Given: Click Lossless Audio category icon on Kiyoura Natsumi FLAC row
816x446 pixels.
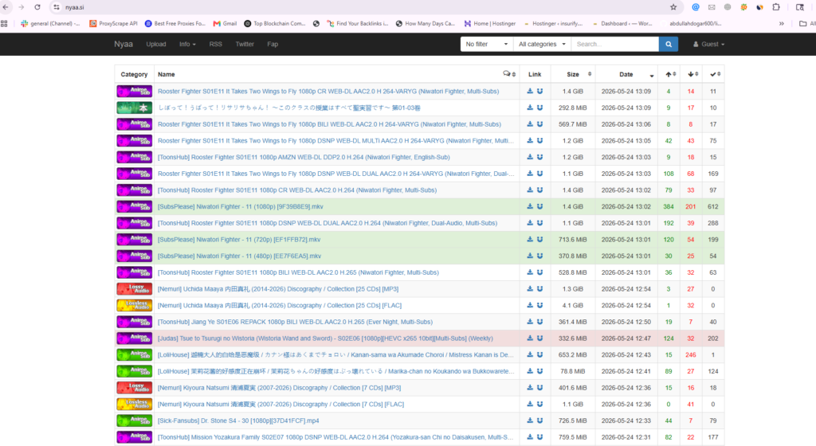Looking at the screenshot, I should pos(134,405).
